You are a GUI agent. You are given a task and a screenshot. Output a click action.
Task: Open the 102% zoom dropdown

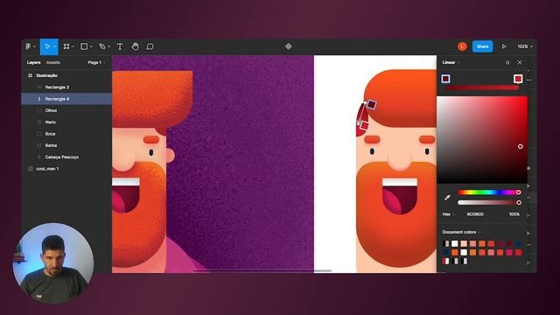[525, 46]
